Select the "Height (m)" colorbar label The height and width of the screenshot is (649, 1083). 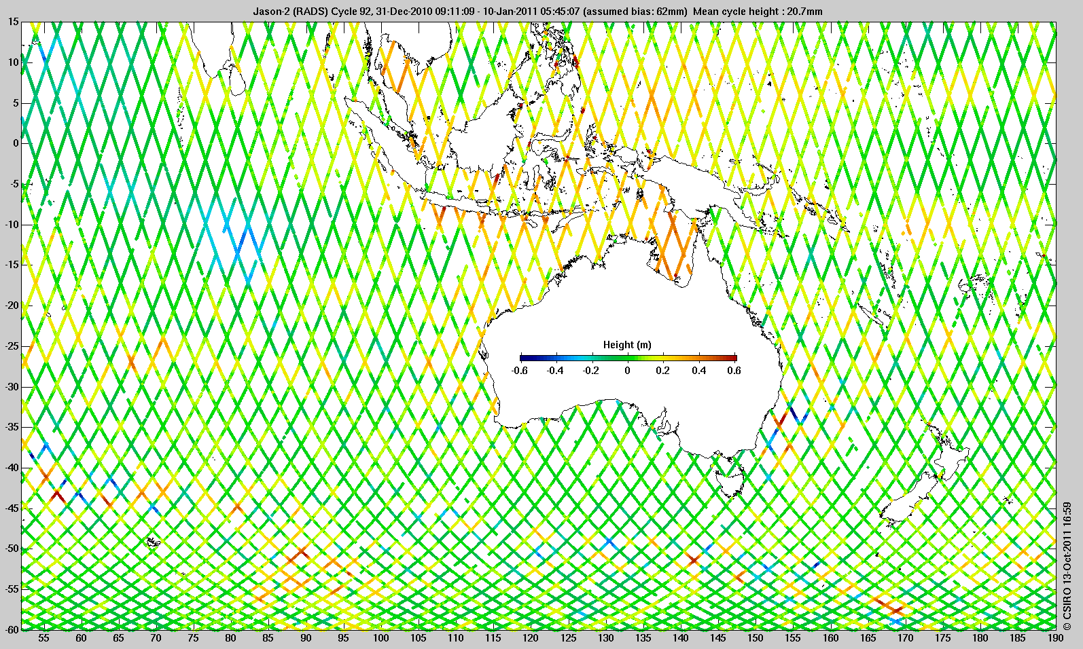click(x=627, y=345)
